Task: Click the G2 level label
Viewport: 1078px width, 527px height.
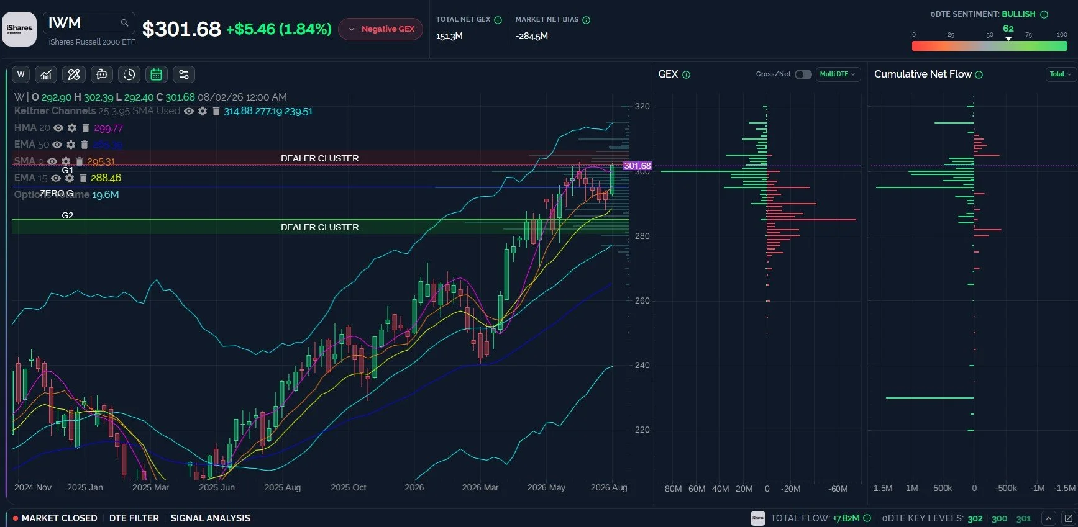Action: (x=68, y=215)
